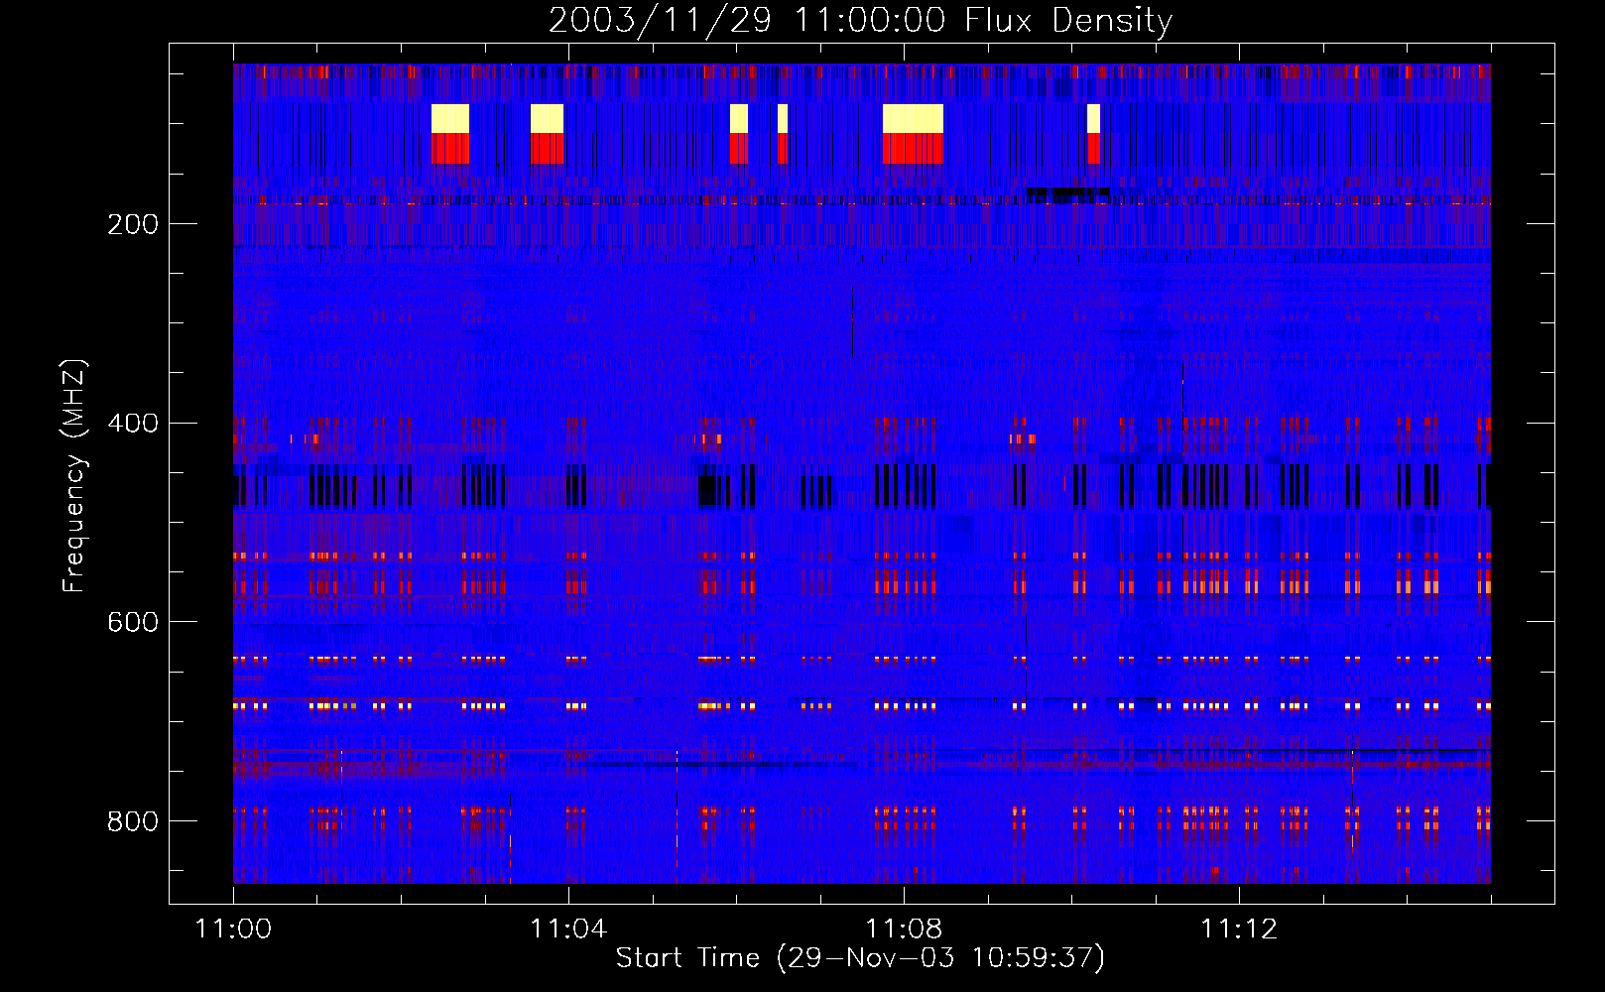Viewport: 1605px width, 992px height.
Task: Click the '400' frequency tick label
Action: click(133, 424)
